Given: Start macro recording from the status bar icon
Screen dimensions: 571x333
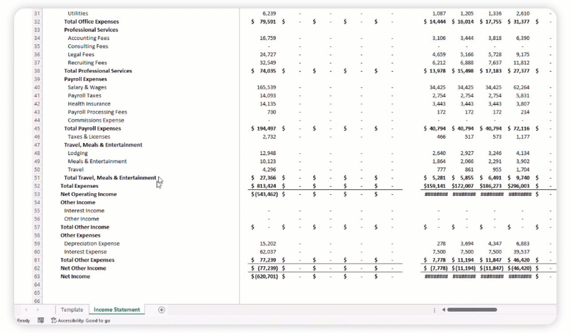Looking at the screenshot, I should pos(40,320).
